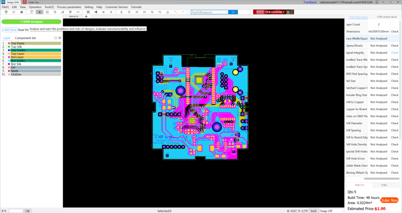Open the Process parameters menu

(69, 7)
